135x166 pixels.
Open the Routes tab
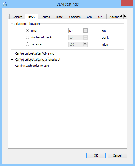(x=45, y=17)
